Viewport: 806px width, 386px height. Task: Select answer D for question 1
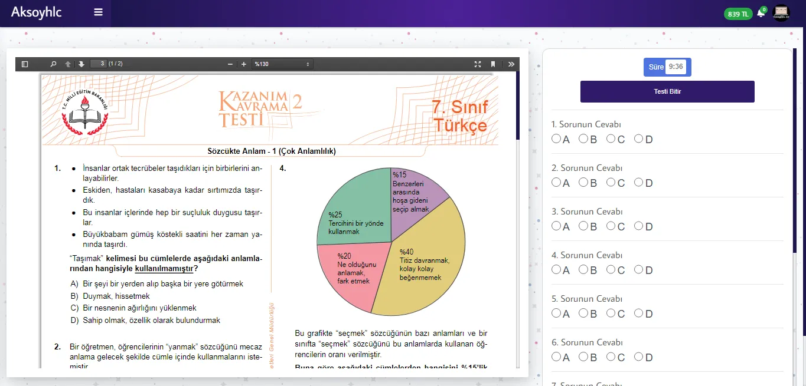click(x=638, y=138)
